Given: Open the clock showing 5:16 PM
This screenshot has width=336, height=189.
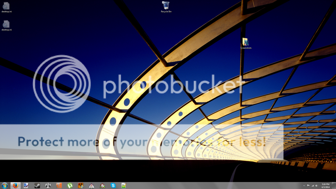Looking at the screenshot, I should coord(326,186).
